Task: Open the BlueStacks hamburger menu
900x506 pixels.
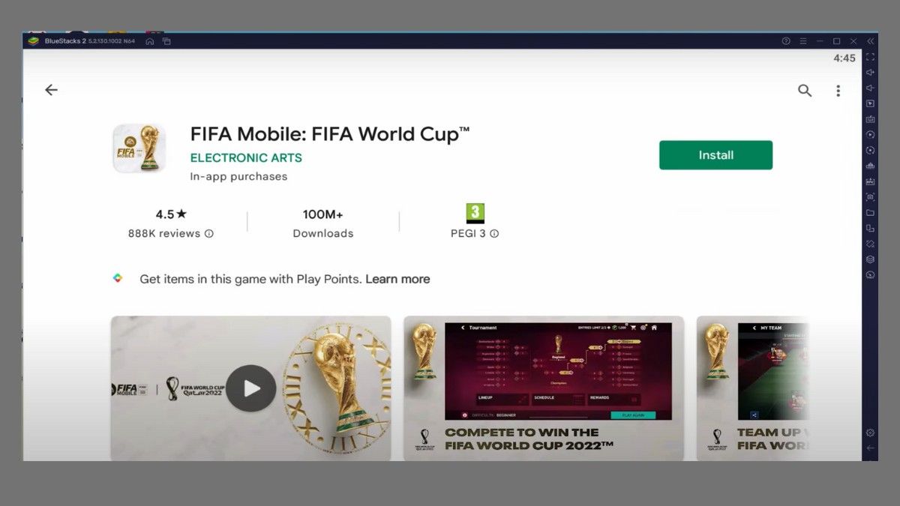Action: [x=803, y=41]
